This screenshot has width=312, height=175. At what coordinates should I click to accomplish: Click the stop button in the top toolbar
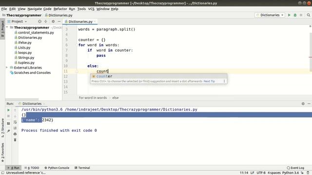pos(301,15)
